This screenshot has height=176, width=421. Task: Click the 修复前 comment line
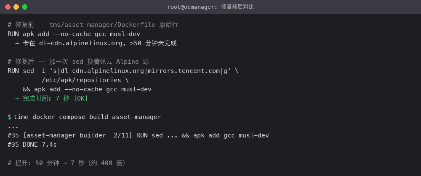[93, 25]
